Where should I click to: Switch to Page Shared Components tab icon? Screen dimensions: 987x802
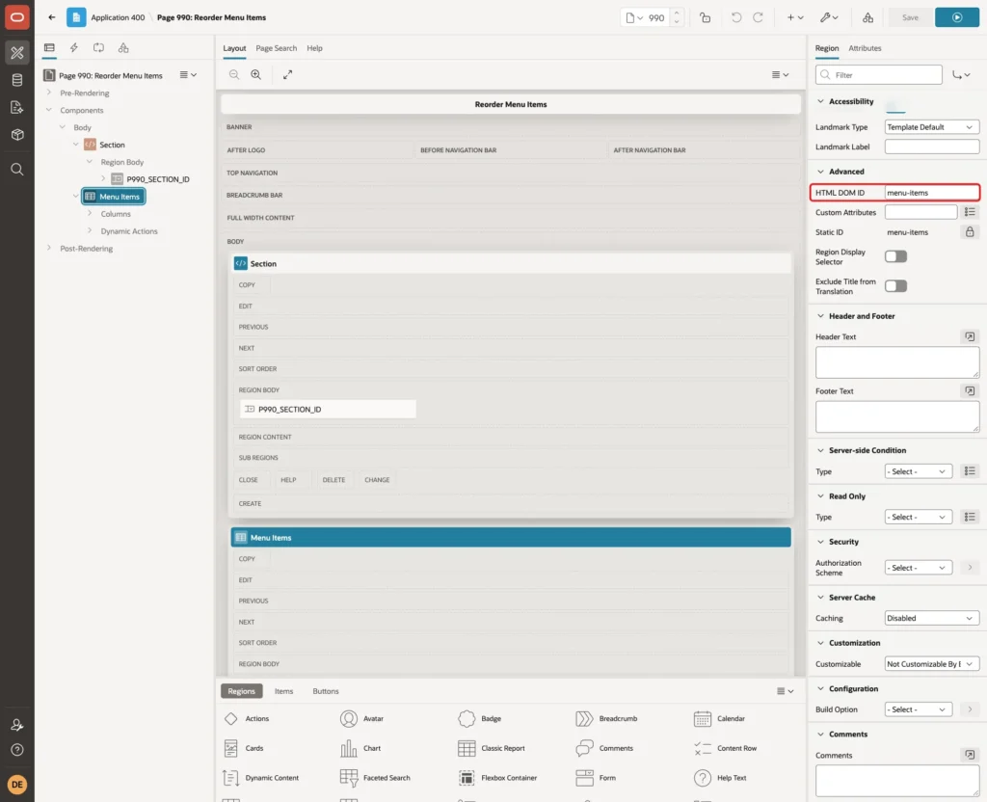click(x=123, y=48)
